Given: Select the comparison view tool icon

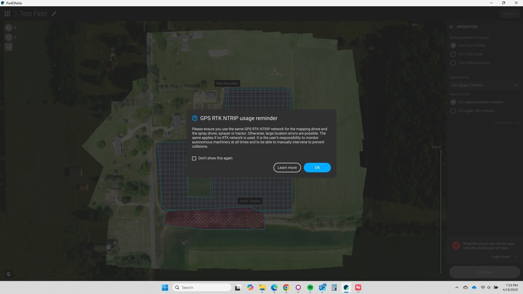Looking at the screenshot, I should (9, 27).
